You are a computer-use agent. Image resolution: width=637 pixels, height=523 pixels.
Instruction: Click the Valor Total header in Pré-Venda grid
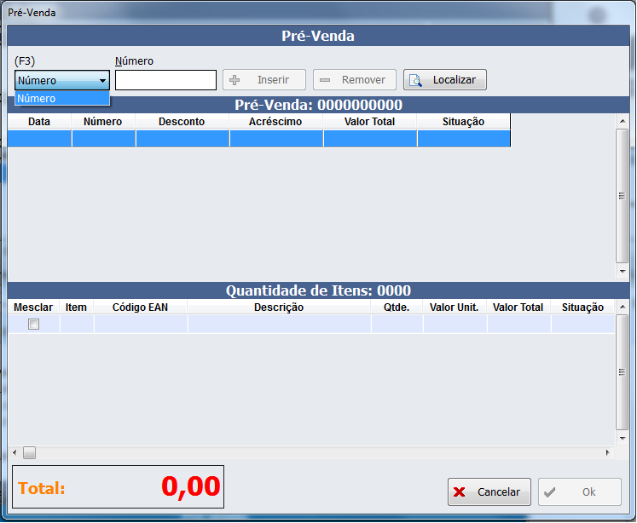coord(369,122)
